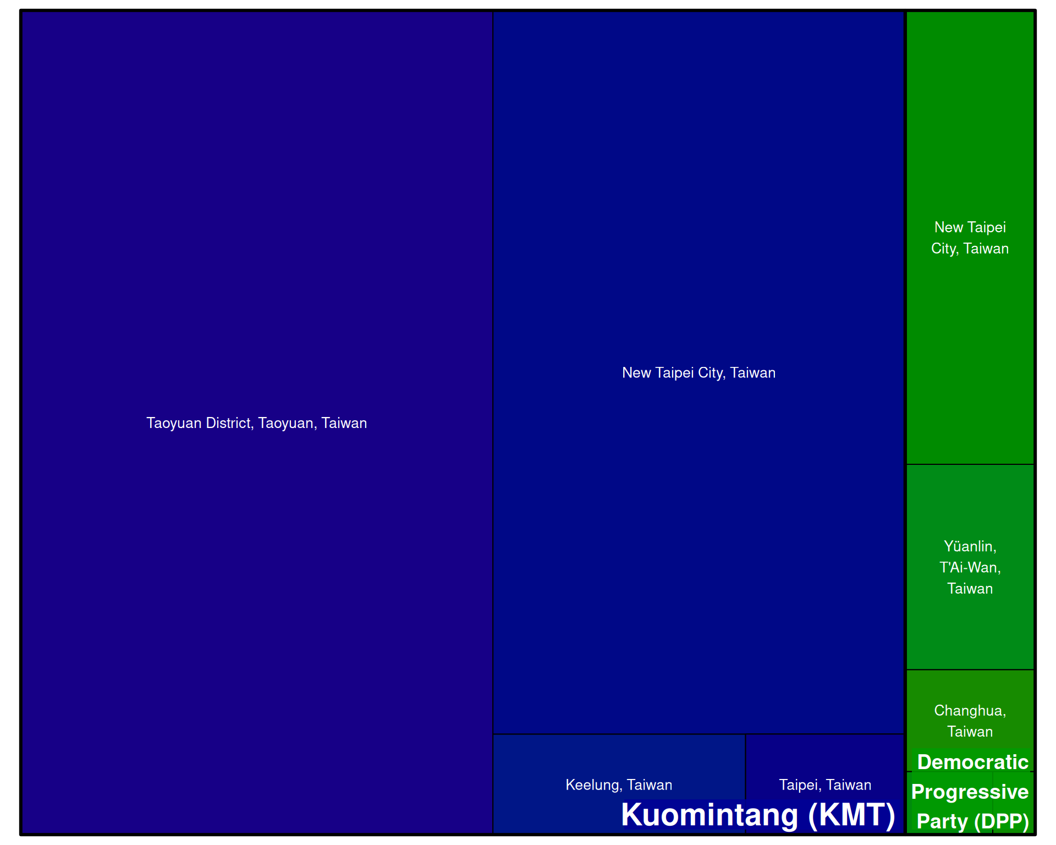1056x845 pixels.
Task: Click the Yüanlin, T'Ai-Wan, Taiwan tile
Action: pos(970,567)
